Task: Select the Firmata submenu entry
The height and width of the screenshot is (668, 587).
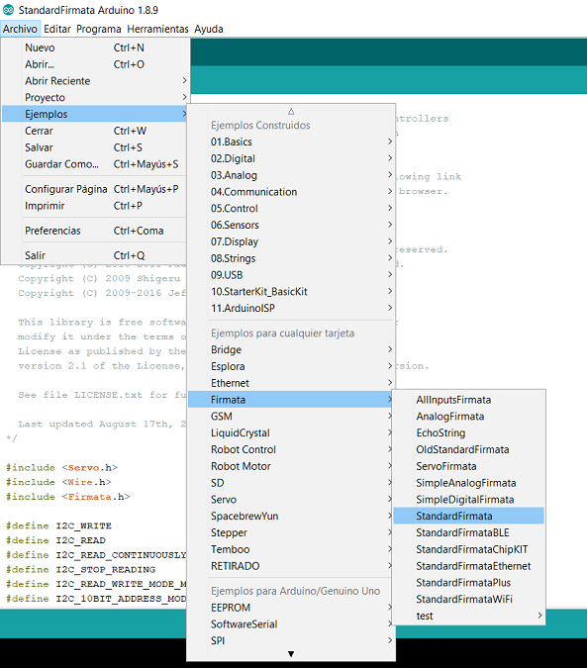Action: point(291,400)
